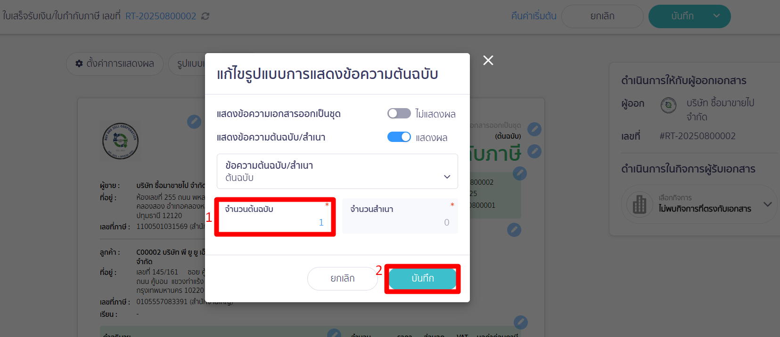
Task: Click the pencil edit icon beside ใบกำกับภาษี title
Action: [x=534, y=151]
